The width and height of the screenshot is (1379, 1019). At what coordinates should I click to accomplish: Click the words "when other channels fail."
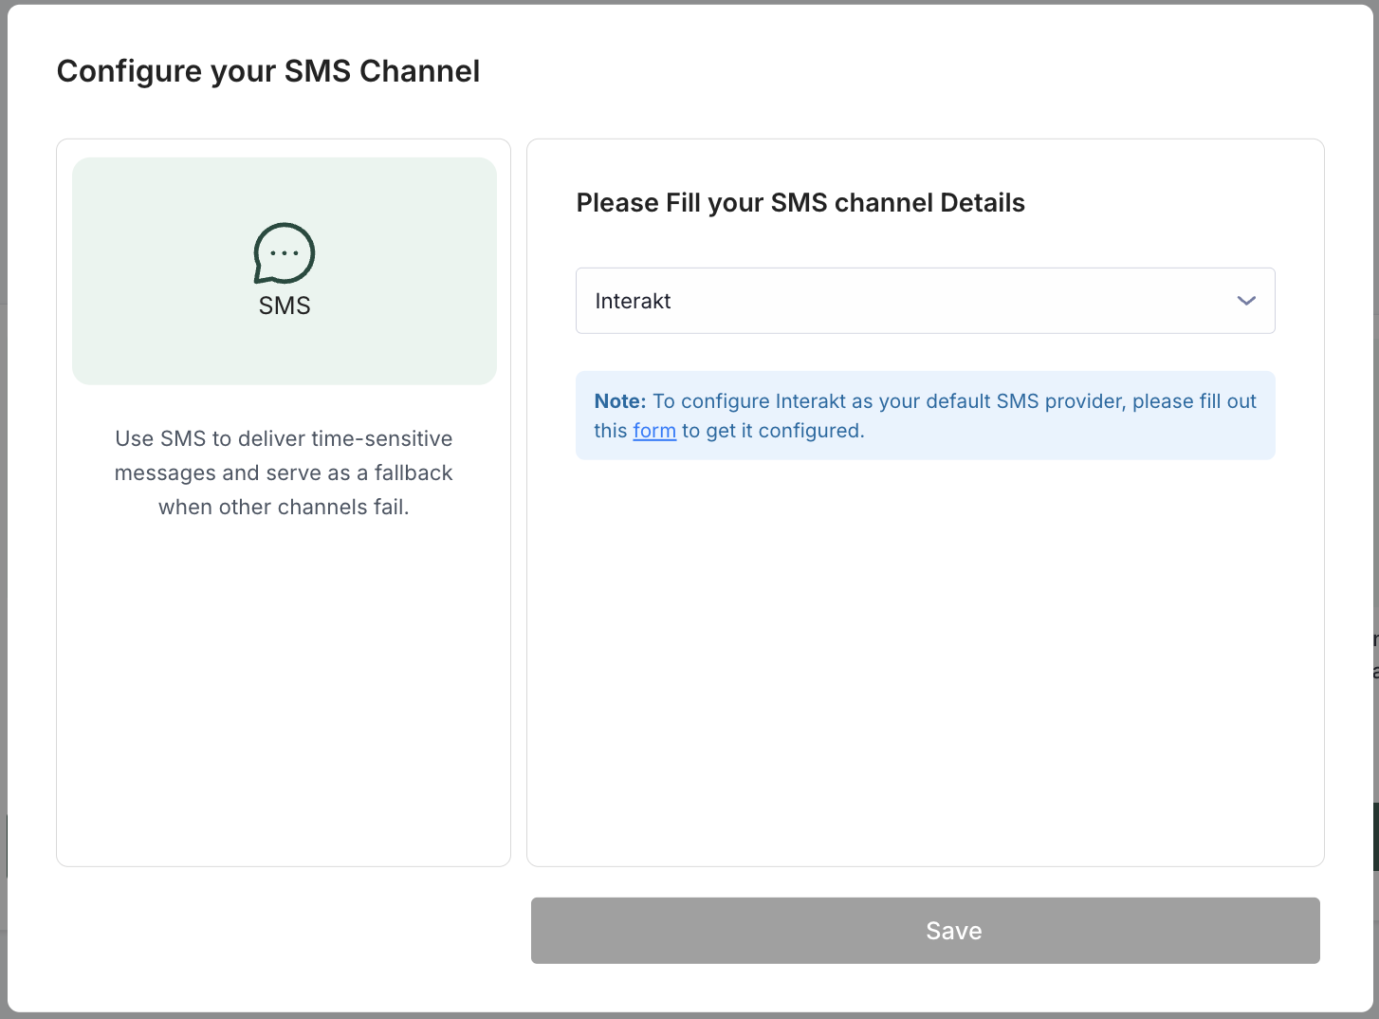point(284,507)
